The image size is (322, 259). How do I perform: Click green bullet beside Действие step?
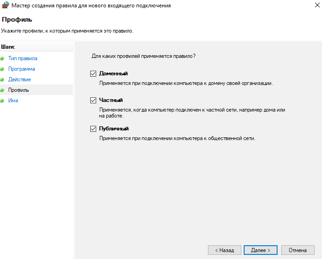2,80
